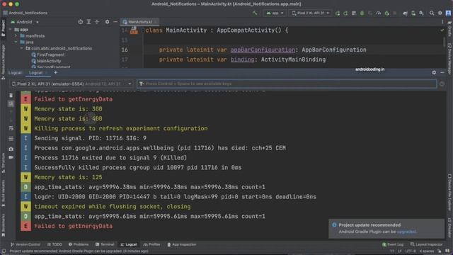
Task: Open the Project side tool tab
Action: 3,28
